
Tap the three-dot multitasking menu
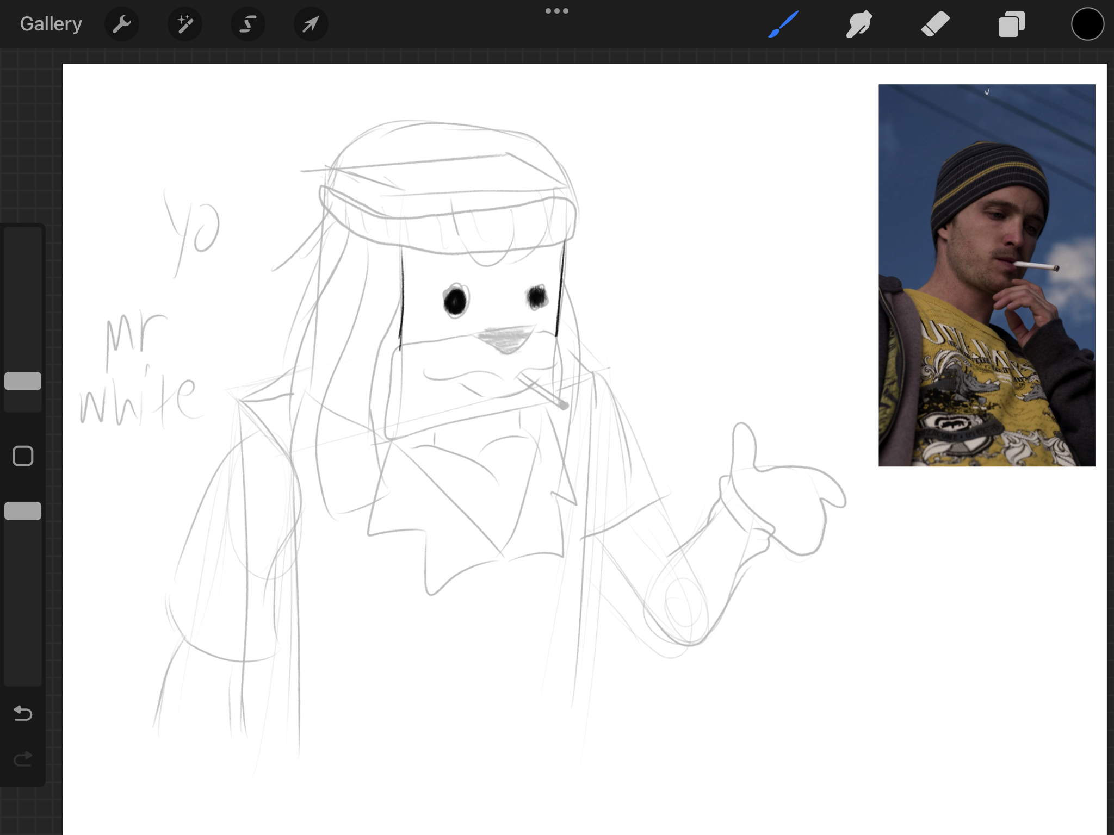tap(556, 11)
